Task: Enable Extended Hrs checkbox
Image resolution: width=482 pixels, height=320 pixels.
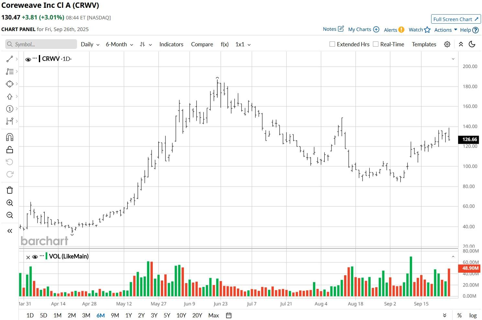Action: 332,44
